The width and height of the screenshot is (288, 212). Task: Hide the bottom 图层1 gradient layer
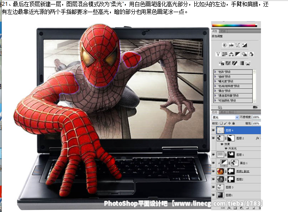(213, 195)
